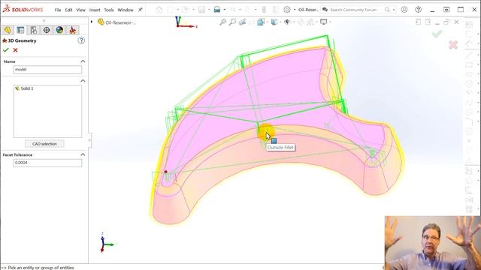Viewport: 481px width, 270px height.
Task: Open the DisplayManager color sphere tab
Action: click(x=59, y=30)
